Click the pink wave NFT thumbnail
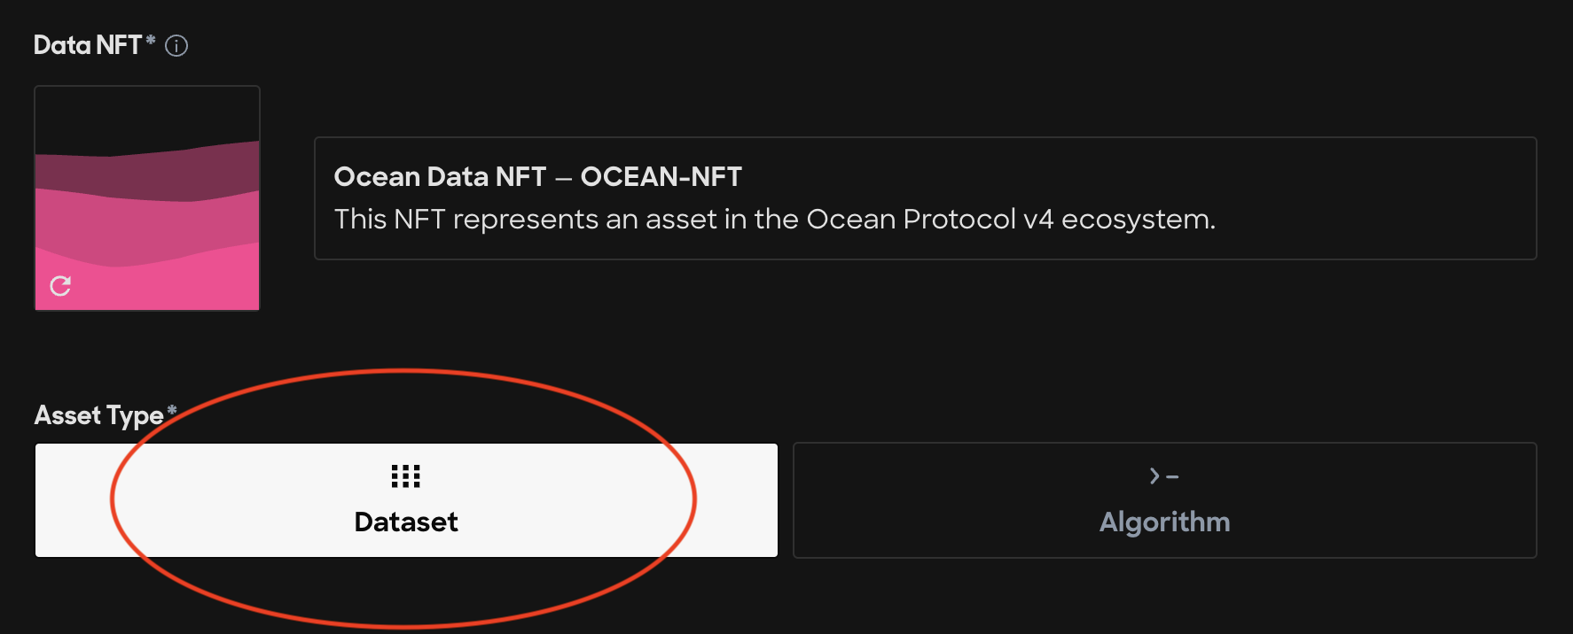Screen dimensions: 1573x634 click(147, 198)
